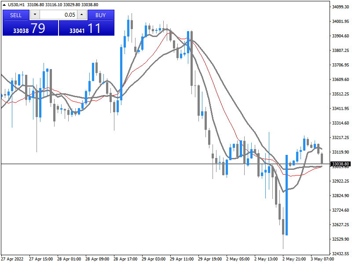
Task: Increase lot volume with up arrow
Action: click(81, 15)
